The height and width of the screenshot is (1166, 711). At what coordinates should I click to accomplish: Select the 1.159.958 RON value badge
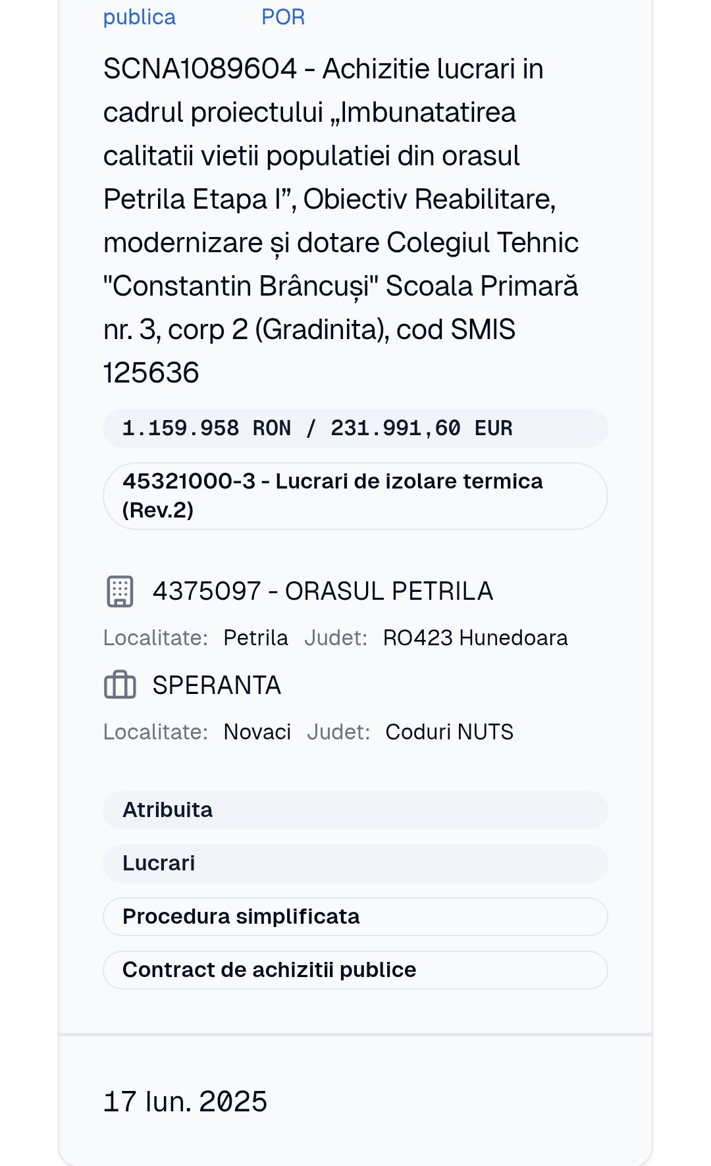click(x=355, y=428)
